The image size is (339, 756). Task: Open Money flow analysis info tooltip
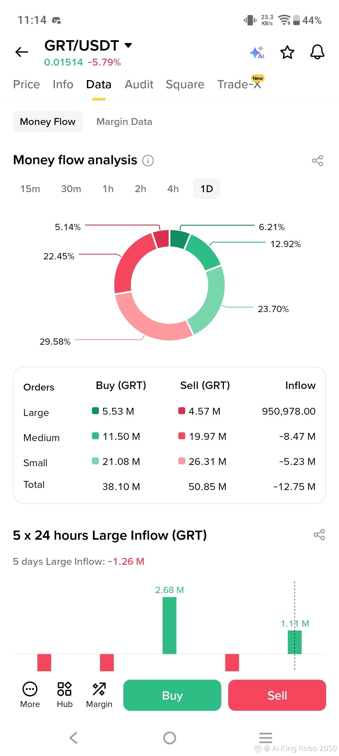(x=148, y=160)
